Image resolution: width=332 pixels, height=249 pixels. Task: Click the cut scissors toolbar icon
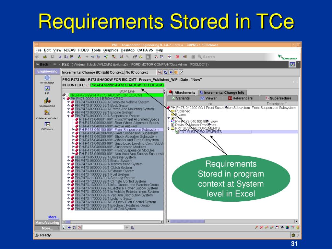click(60, 57)
